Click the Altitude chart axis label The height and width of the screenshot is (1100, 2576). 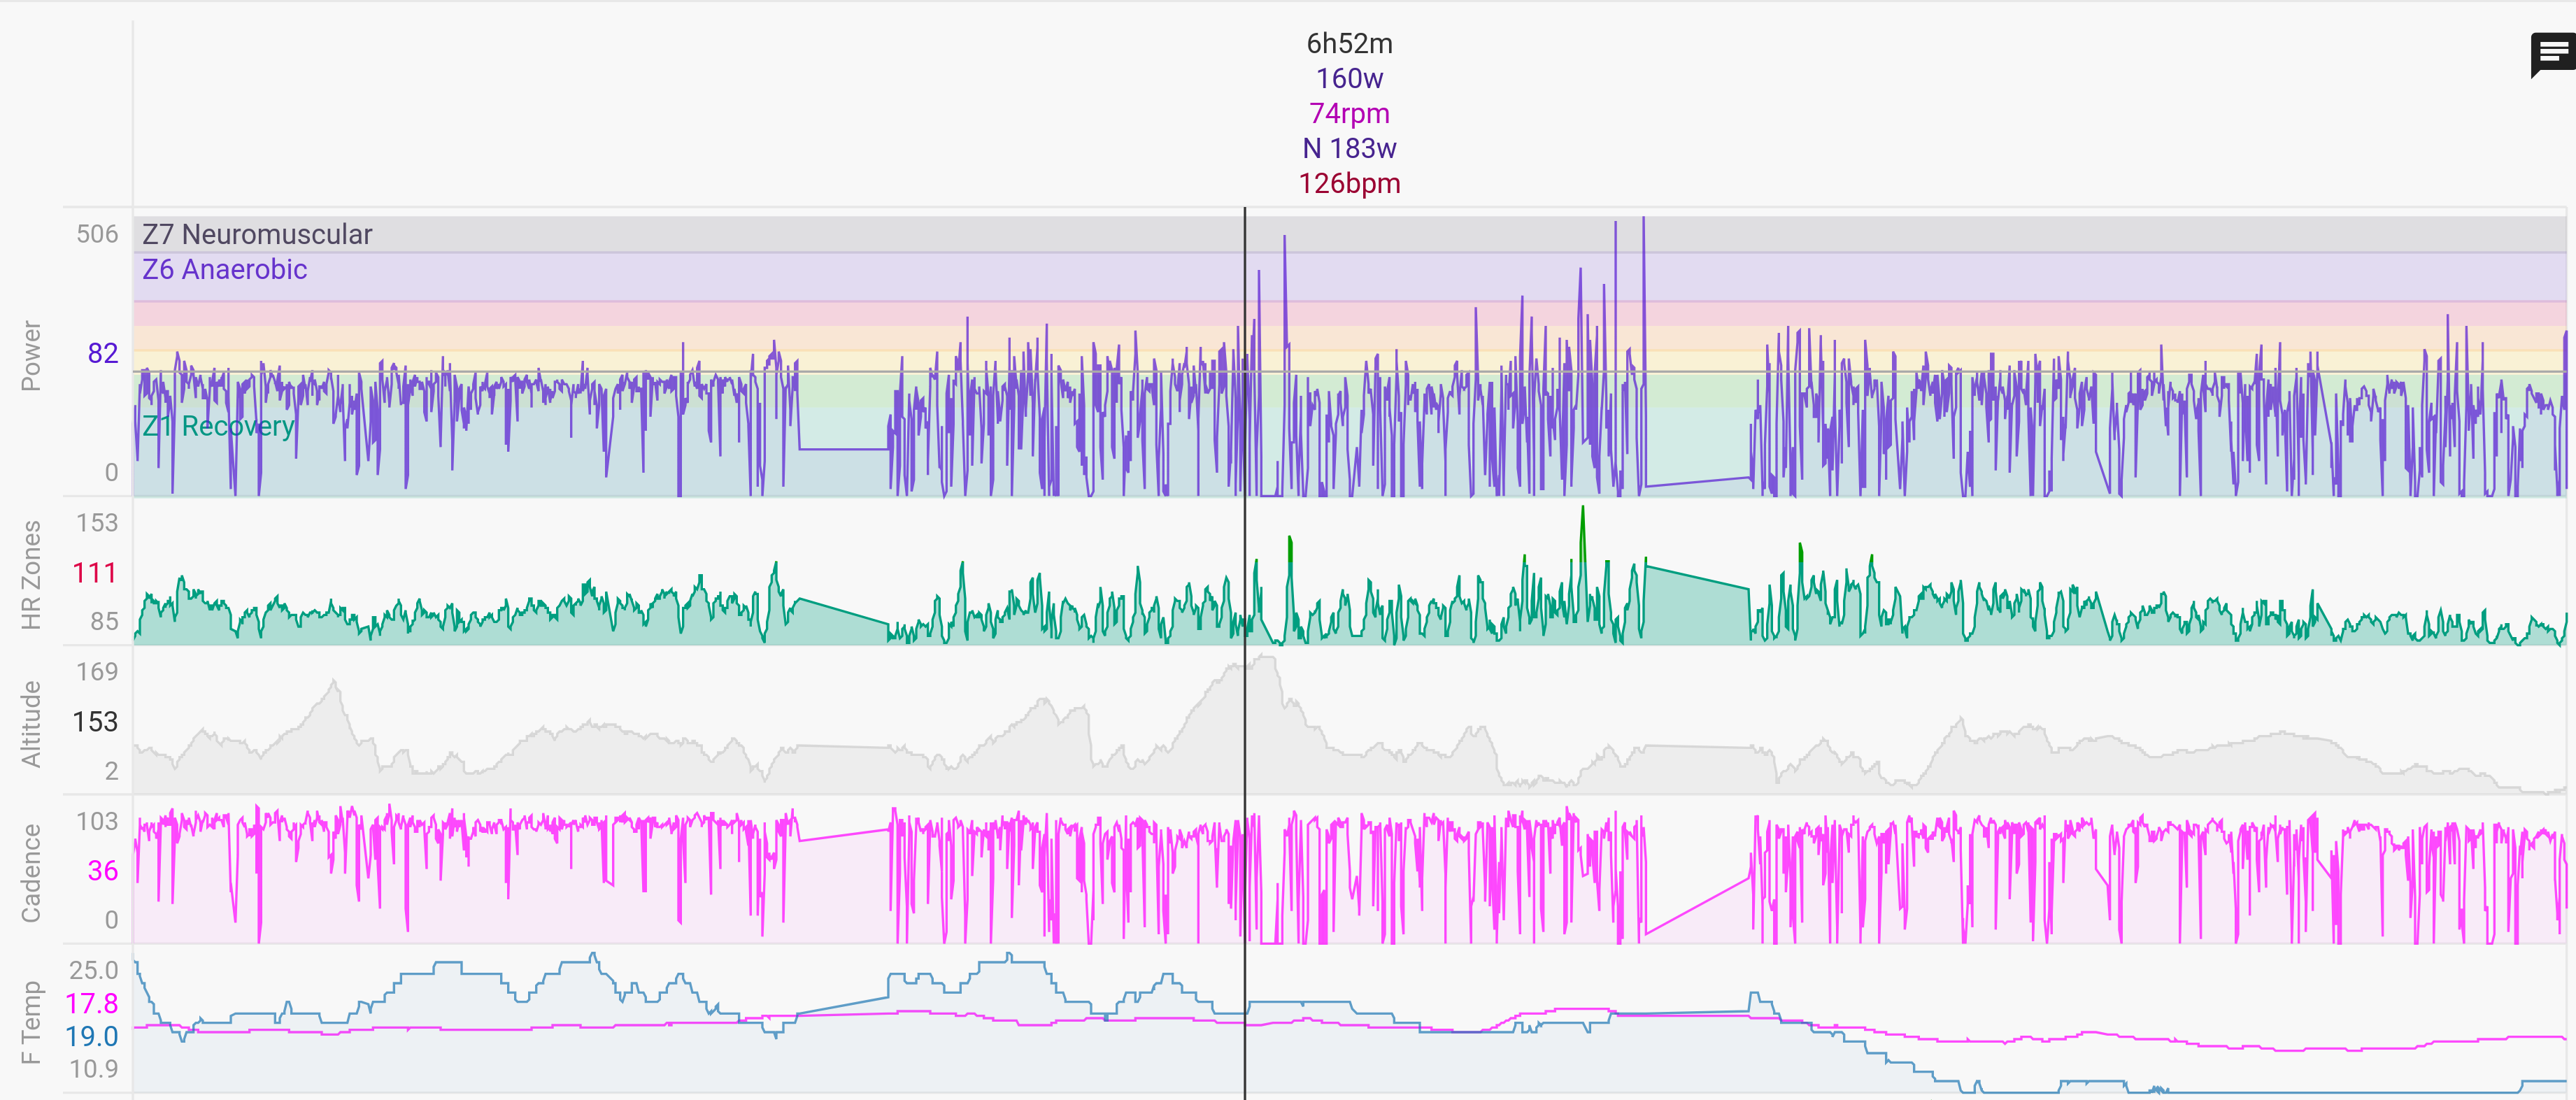[x=31, y=723]
